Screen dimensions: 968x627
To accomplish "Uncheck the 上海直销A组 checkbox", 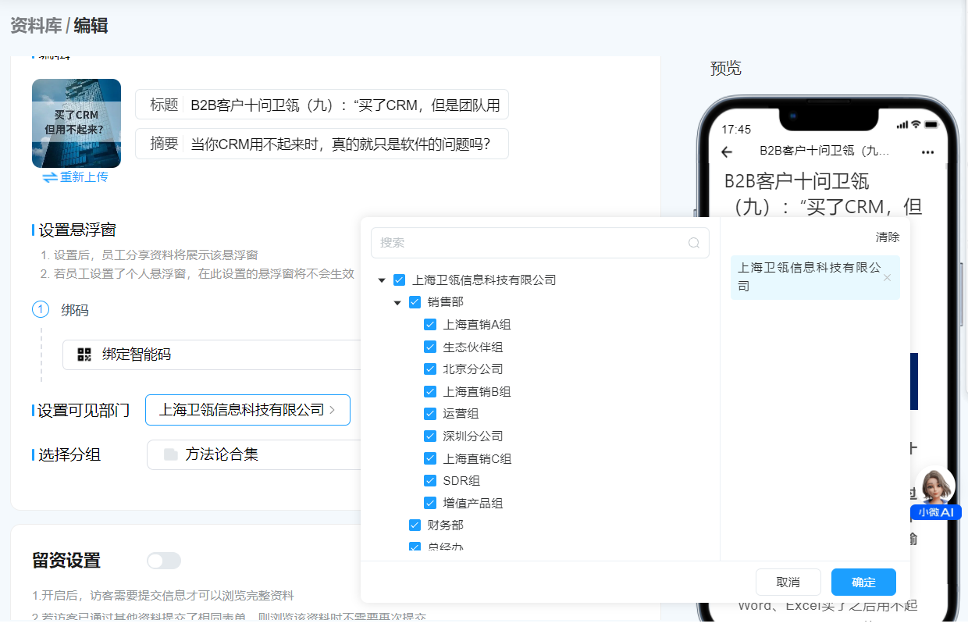I will point(430,325).
